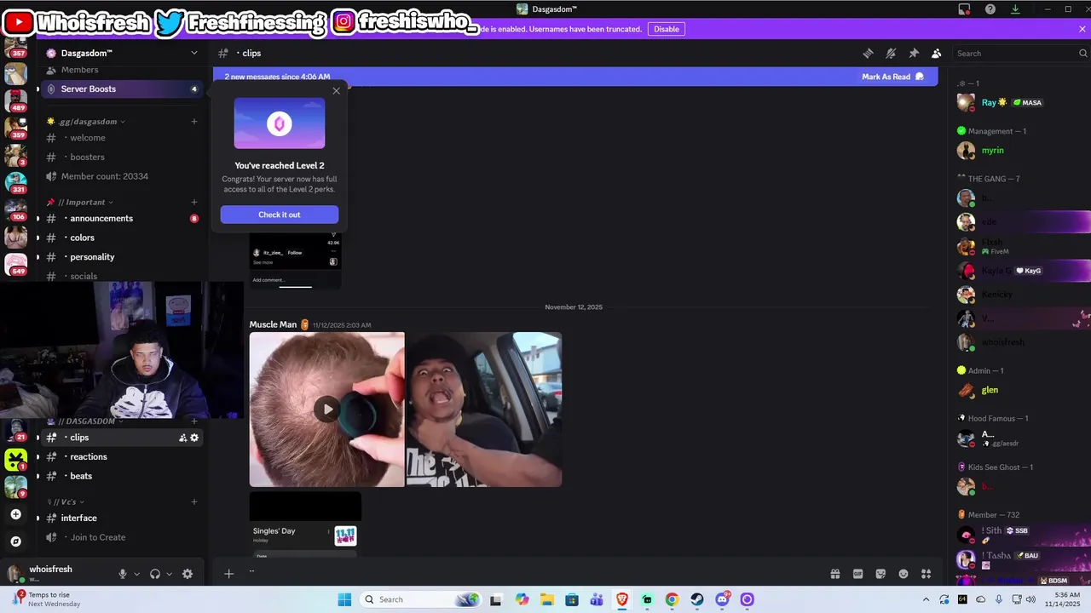
Task: Add channel to Important category
Action: click(x=194, y=203)
